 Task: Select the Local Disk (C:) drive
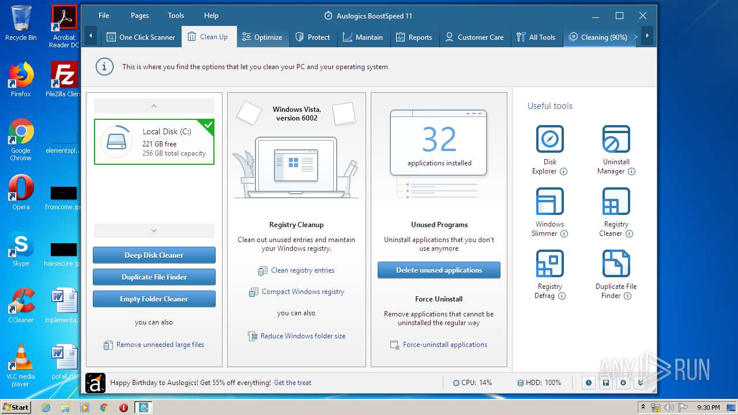pos(154,142)
